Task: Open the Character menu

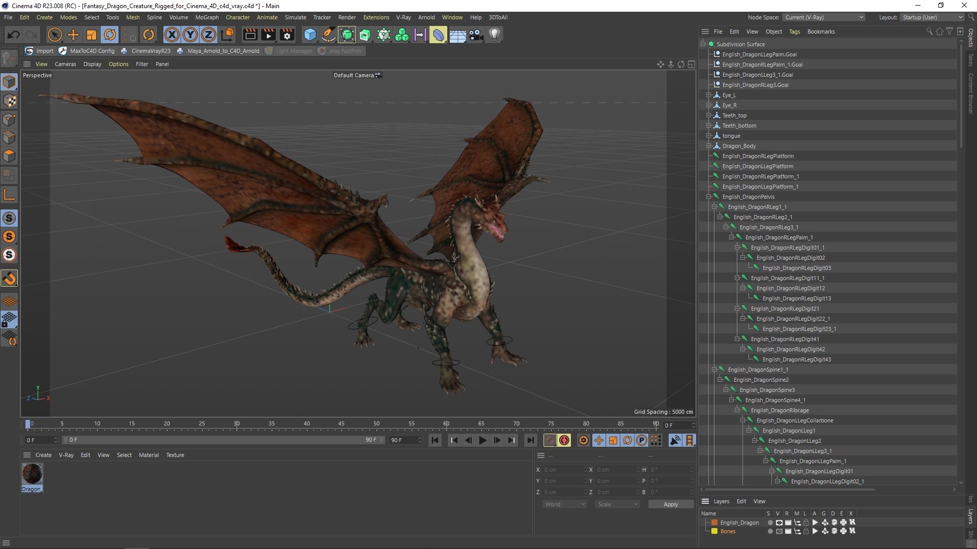Action: (x=238, y=17)
